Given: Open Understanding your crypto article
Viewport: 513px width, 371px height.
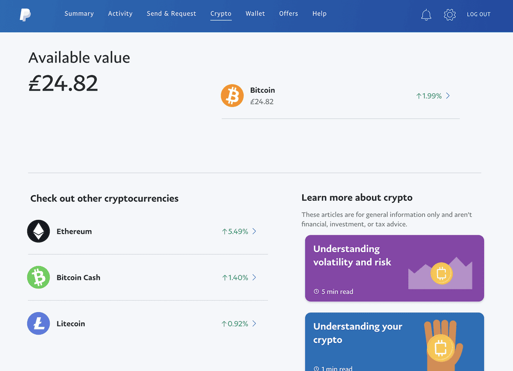Looking at the screenshot, I should click(x=394, y=342).
